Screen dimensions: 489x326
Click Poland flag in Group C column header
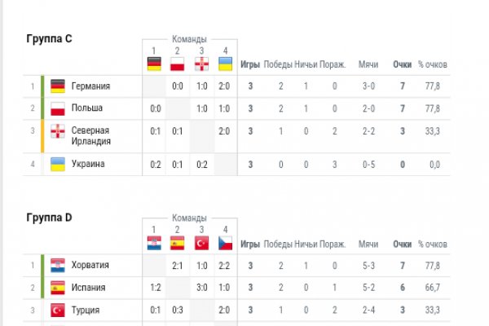178,64
